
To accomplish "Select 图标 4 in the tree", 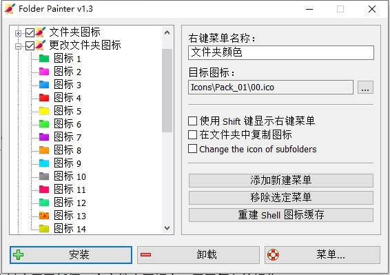I will pyautogui.click(x=68, y=98).
